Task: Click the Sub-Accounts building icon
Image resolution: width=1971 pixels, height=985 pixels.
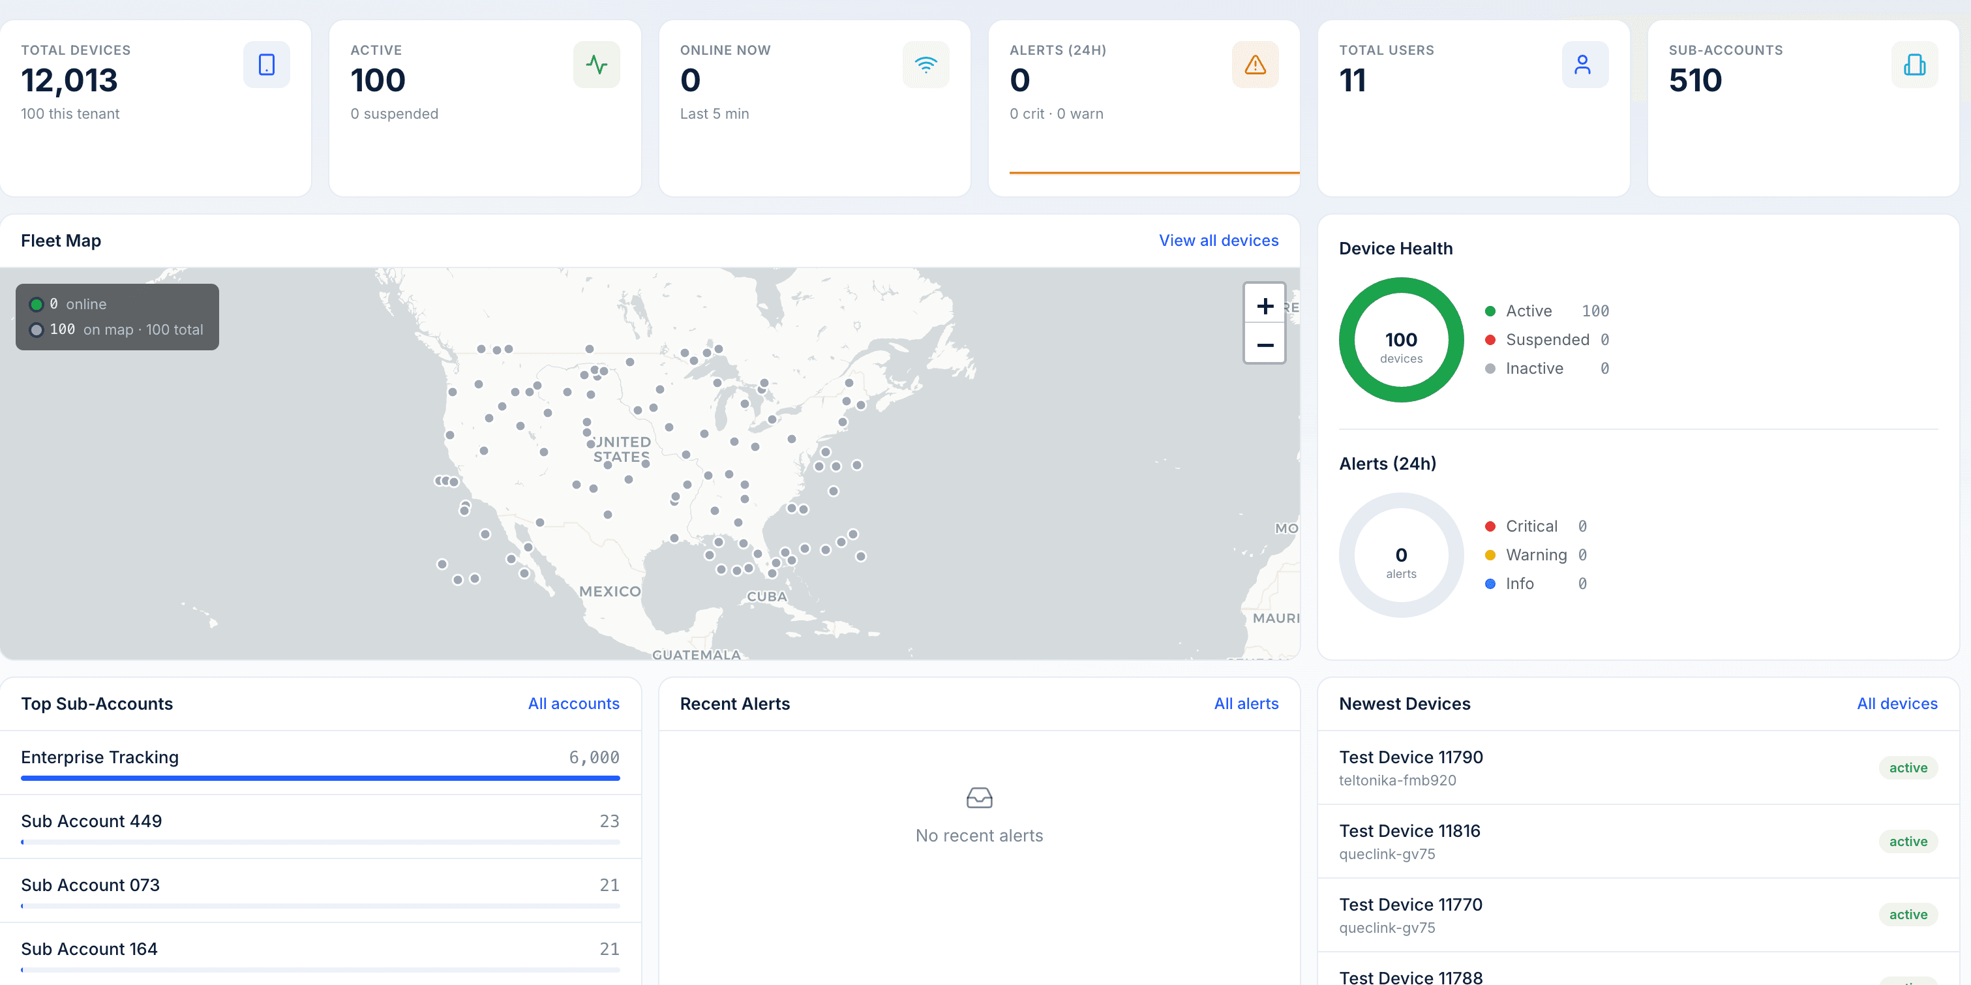Action: (1914, 65)
